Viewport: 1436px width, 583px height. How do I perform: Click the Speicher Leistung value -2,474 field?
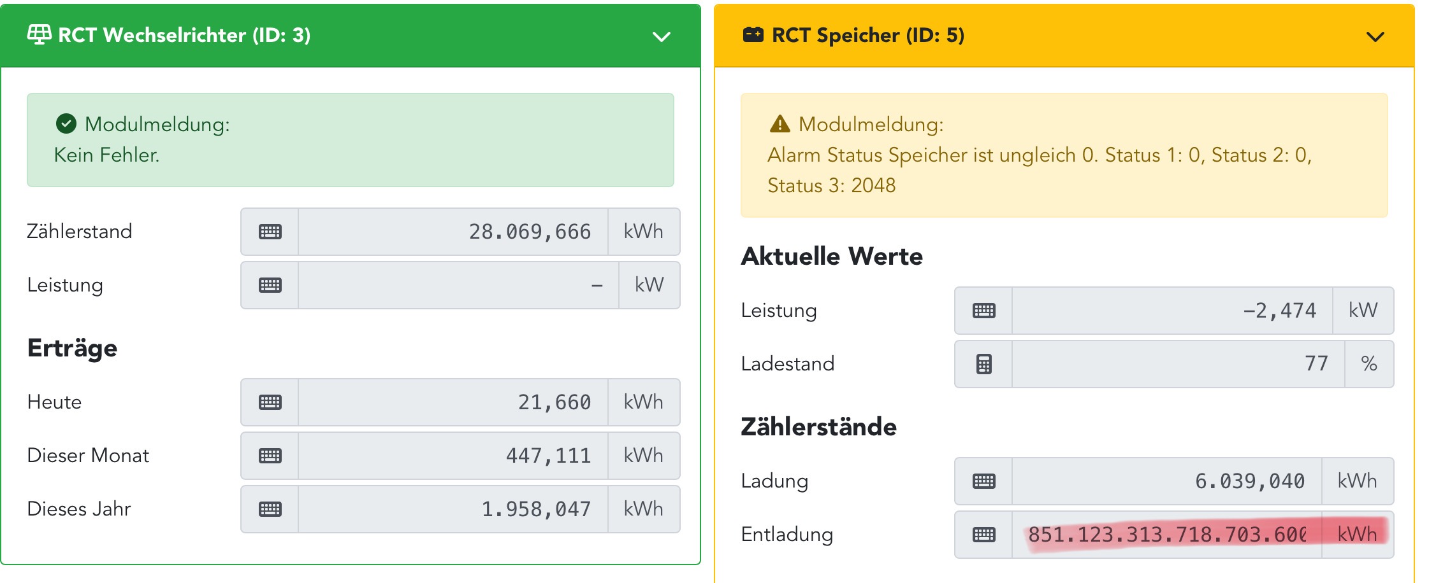pos(1171,311)
